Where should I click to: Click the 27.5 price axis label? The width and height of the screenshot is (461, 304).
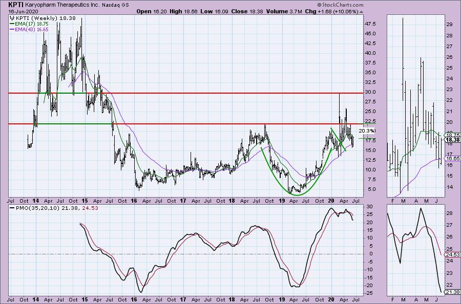point(370,102)
